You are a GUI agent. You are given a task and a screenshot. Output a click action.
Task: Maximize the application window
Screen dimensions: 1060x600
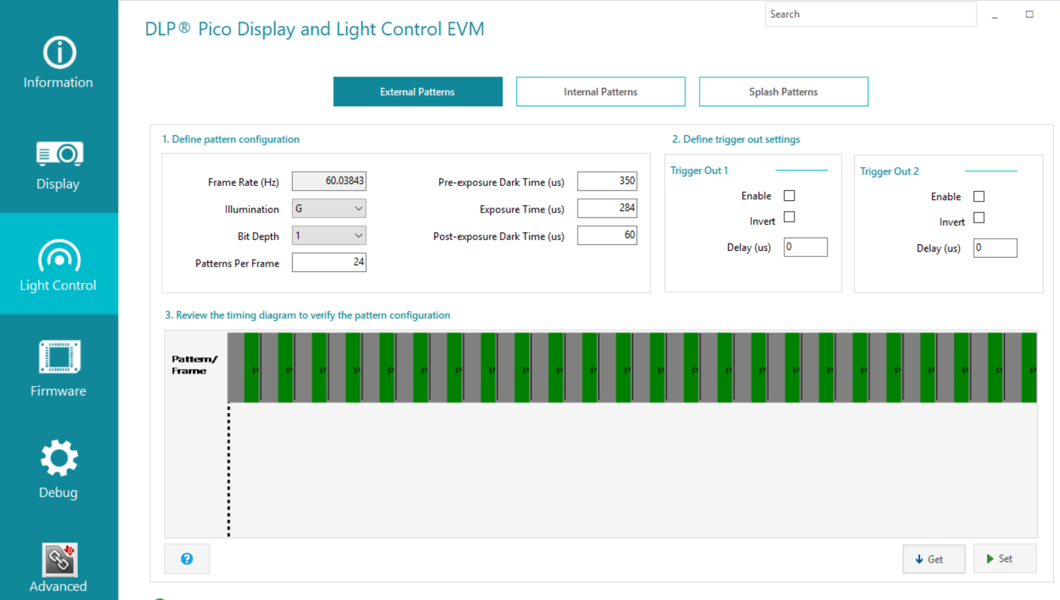pos(1030,14)
